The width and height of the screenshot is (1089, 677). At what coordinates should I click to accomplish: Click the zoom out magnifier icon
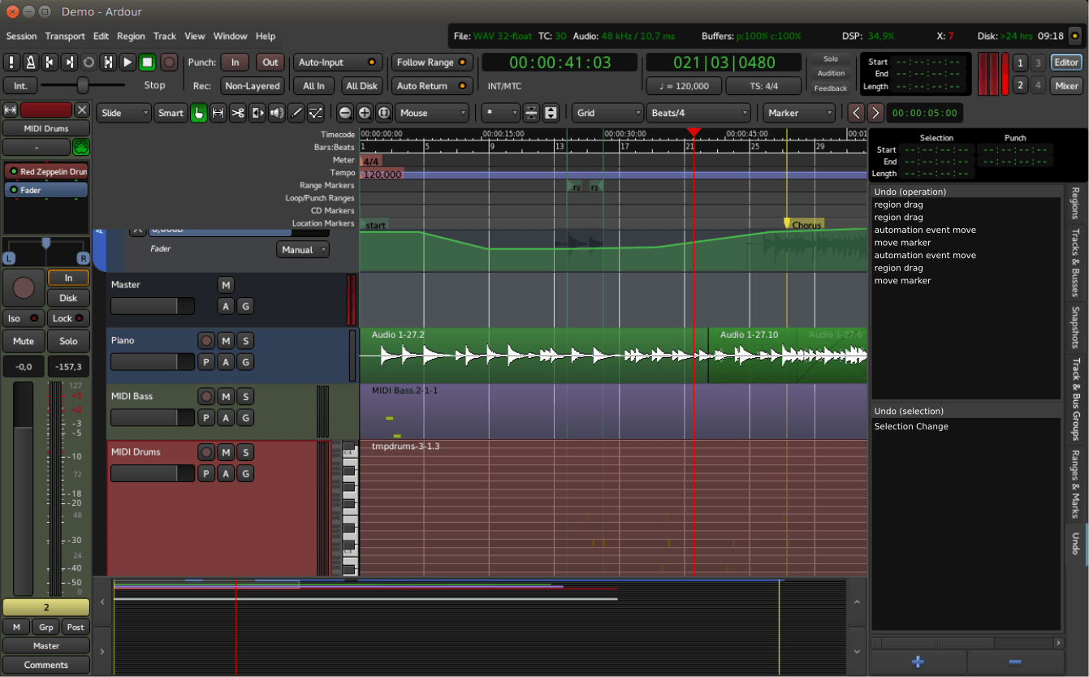[345, 113]
